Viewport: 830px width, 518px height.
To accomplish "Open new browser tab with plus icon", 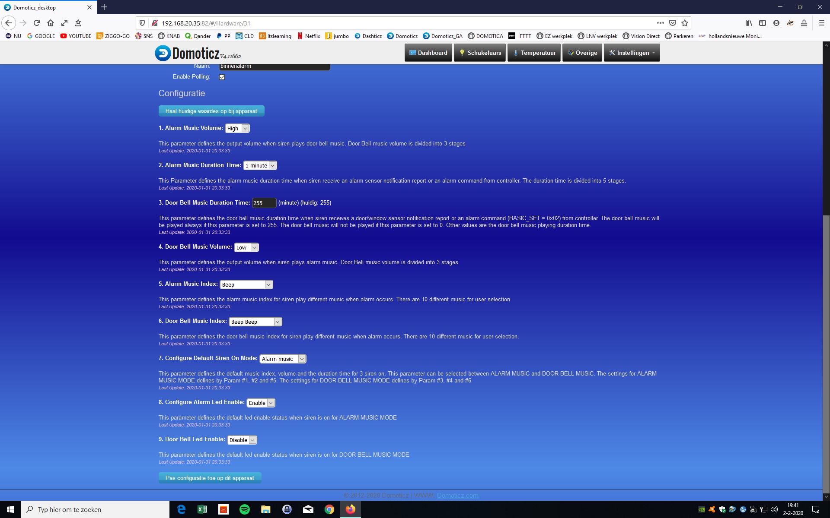I will 104,7.
